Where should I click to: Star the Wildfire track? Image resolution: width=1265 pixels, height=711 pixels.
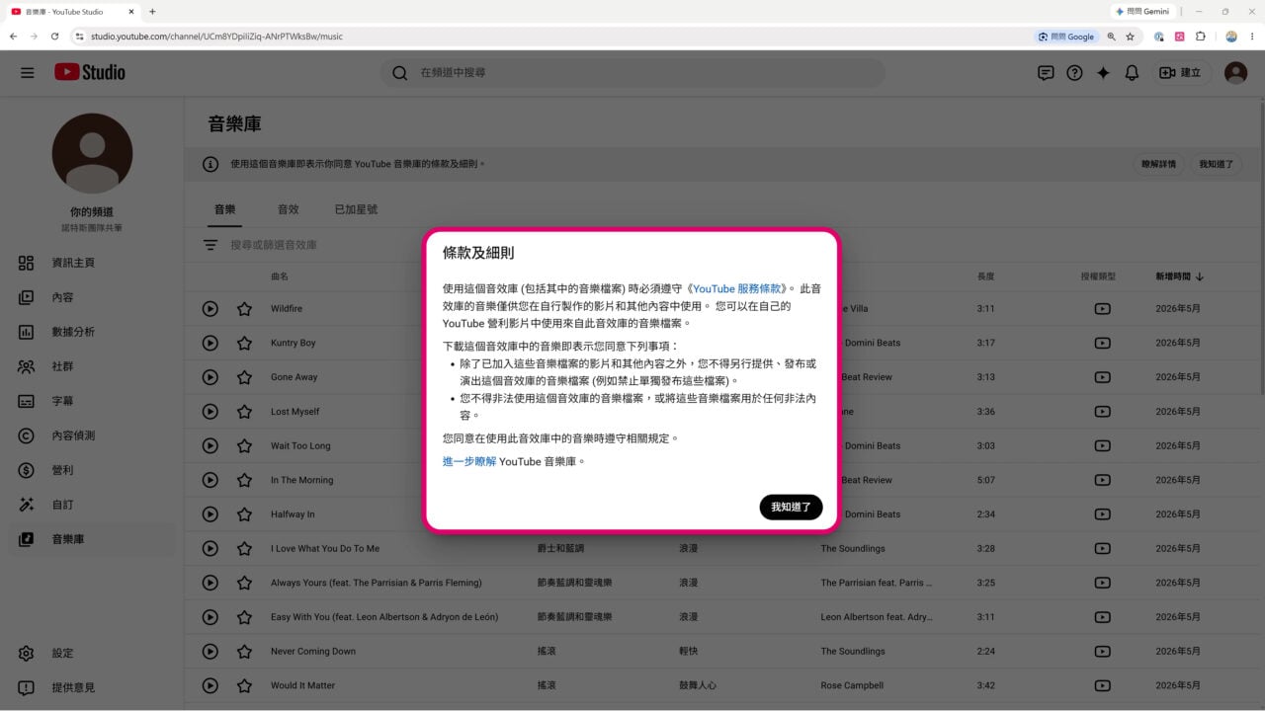[x=244, y=309]
